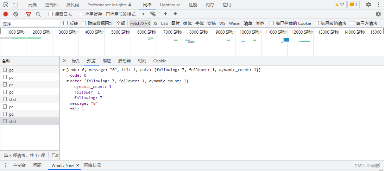Filter by CSS request type
Viewport: 384px width, 171px height.
(164, 23)
